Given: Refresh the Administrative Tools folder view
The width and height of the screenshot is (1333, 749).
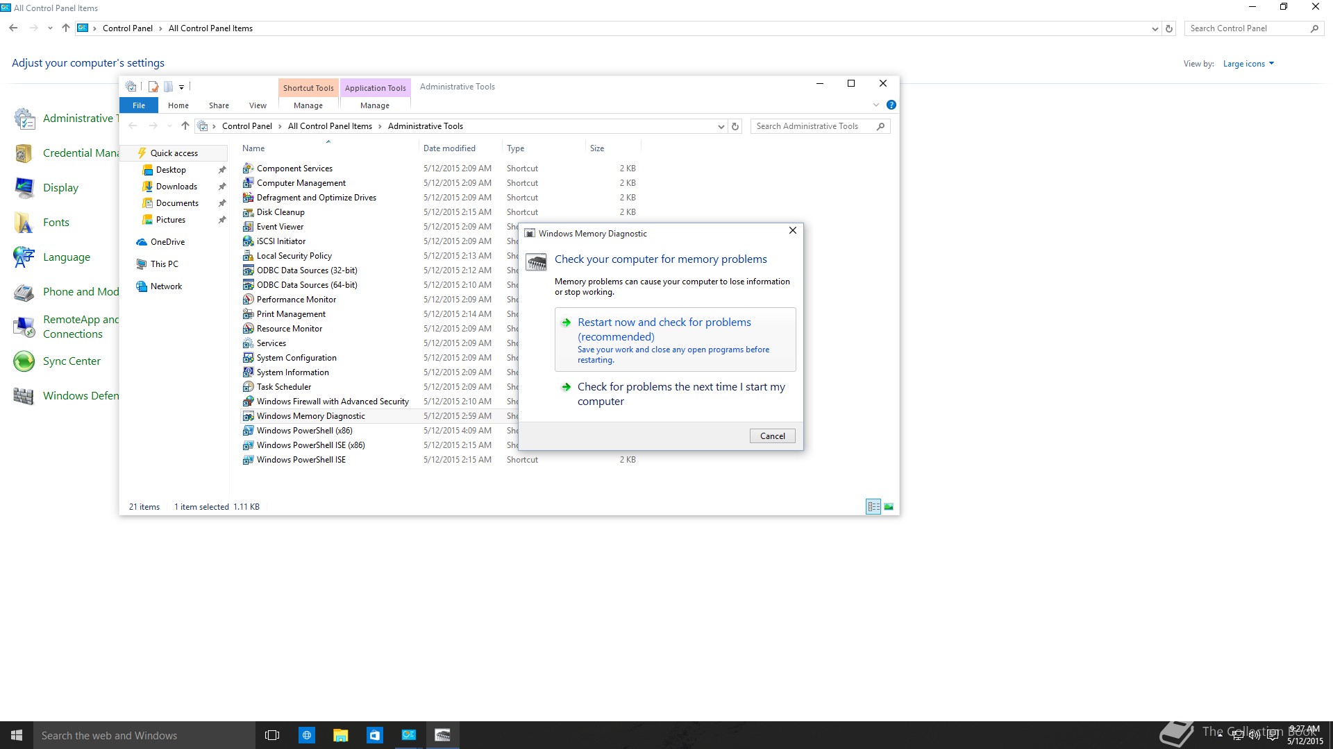Looking at the screenshot, I should pos(735,126).
